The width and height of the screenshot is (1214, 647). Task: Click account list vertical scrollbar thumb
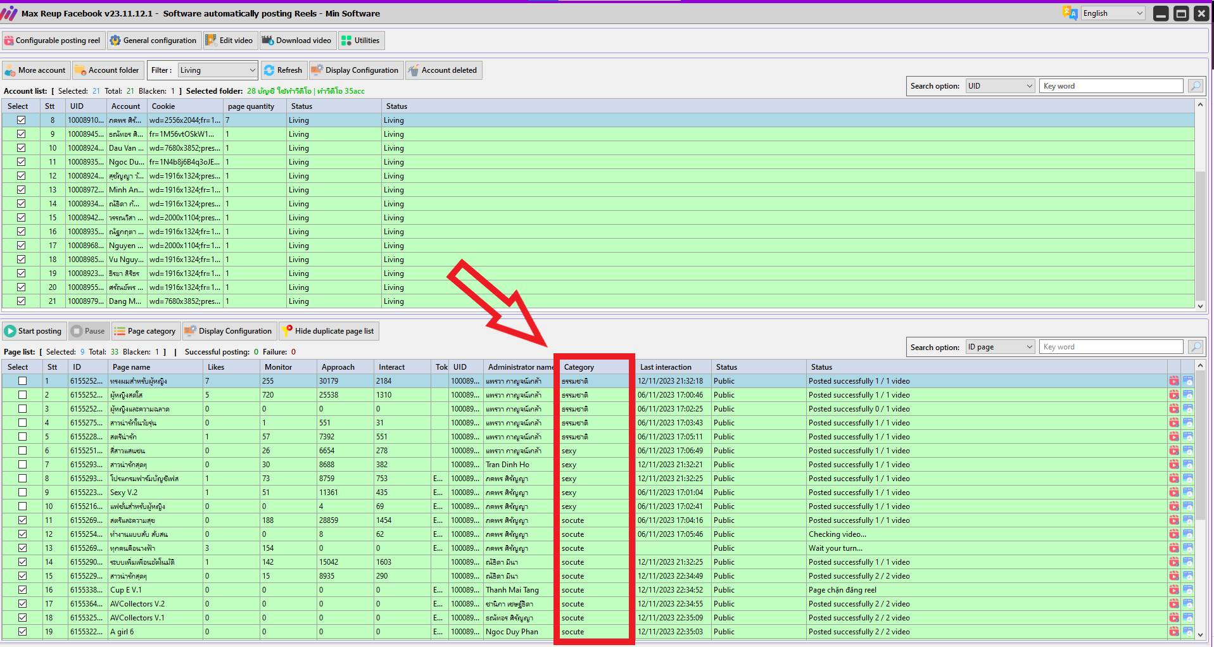(x=1200, y=235)
